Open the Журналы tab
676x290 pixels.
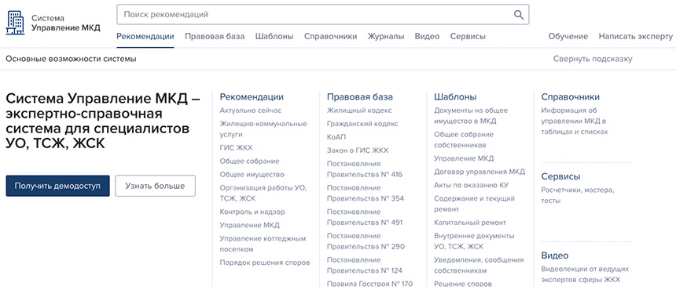386,37
